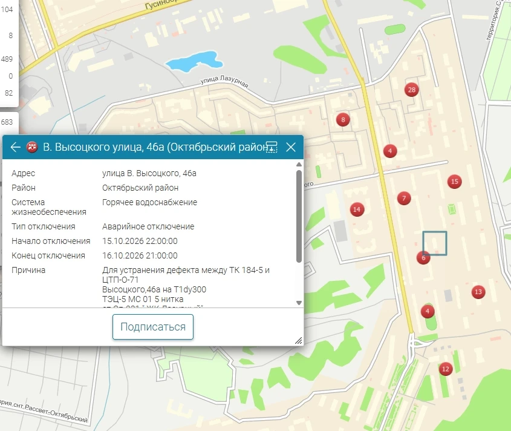The image size is (511, 431).
Task: Click the Рассвет-Октябрьский map label
Action: pyautogui.click(x=56, y=413)
